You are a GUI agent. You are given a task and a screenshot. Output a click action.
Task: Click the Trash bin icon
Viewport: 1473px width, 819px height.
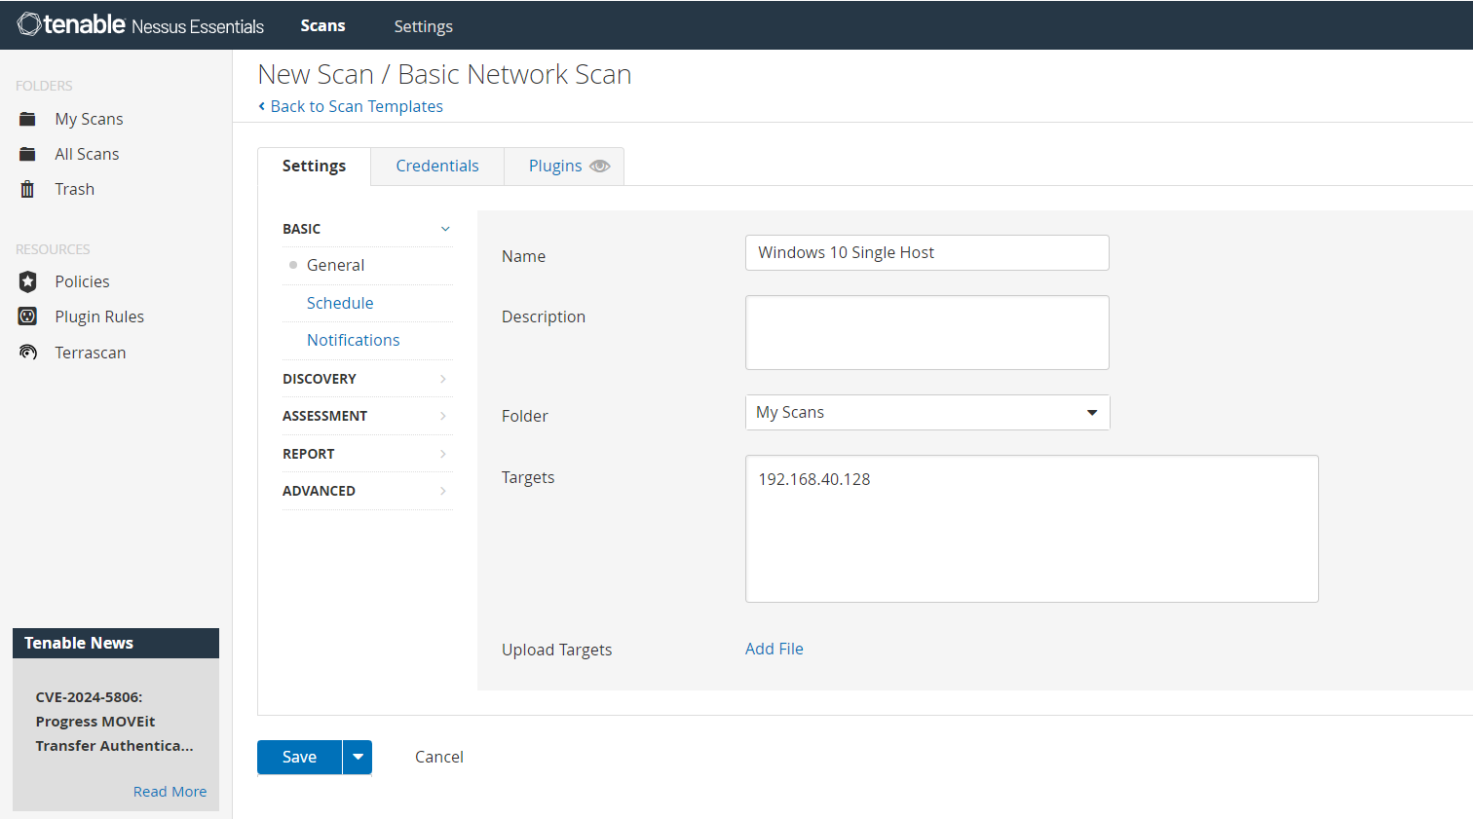pos(27,189)
